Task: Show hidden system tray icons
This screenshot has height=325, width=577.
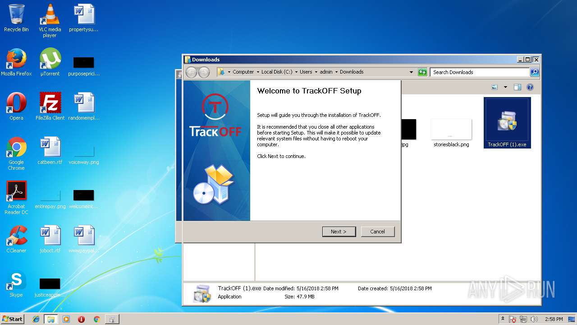Action: pyautogui.click(x=503, y=319)
